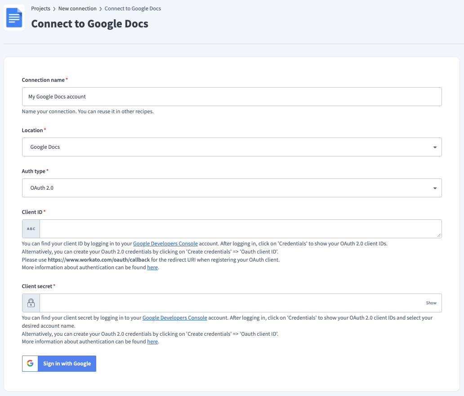
Task: Open the Auth type dropdown
Action: click(x=232, y=187)
